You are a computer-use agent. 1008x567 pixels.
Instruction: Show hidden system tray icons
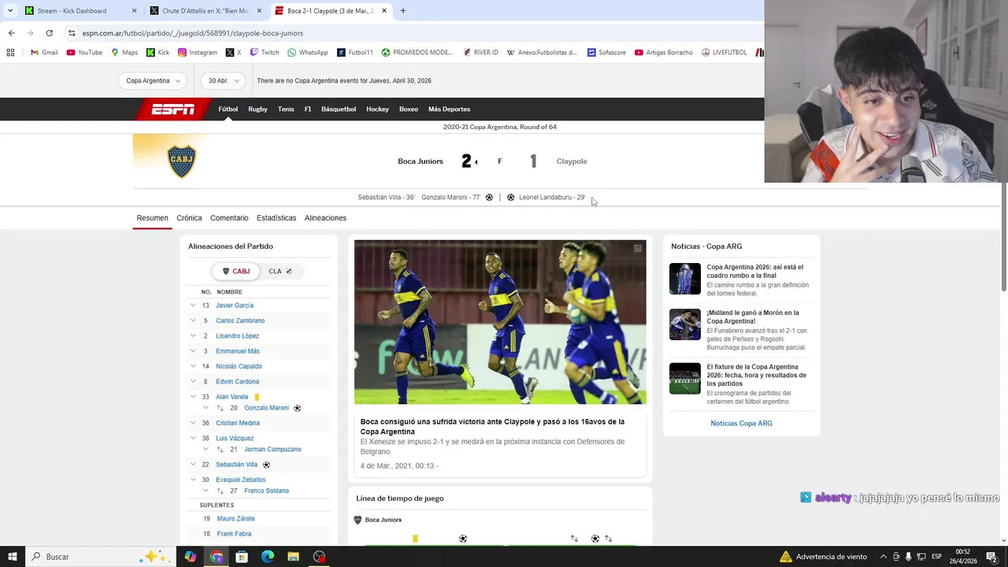[883, 557]
